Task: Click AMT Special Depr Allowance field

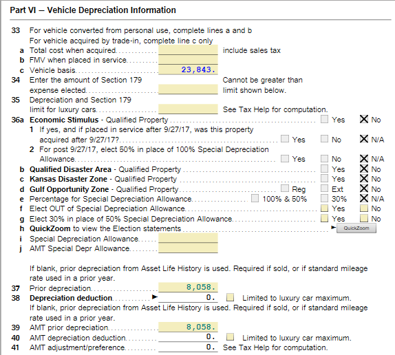Action: (x=188, y=248)
